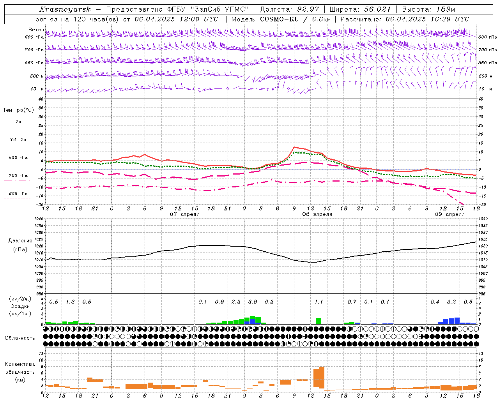Viewport: 499px width, 399px height.
Task: Click the 2.2 precipitation total value
Action: [236, 302]
